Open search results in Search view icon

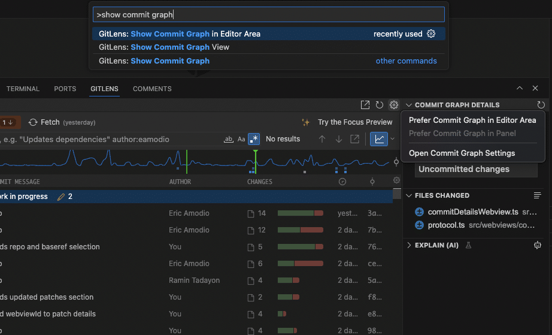pyautogui.click(x=355, y=139)
